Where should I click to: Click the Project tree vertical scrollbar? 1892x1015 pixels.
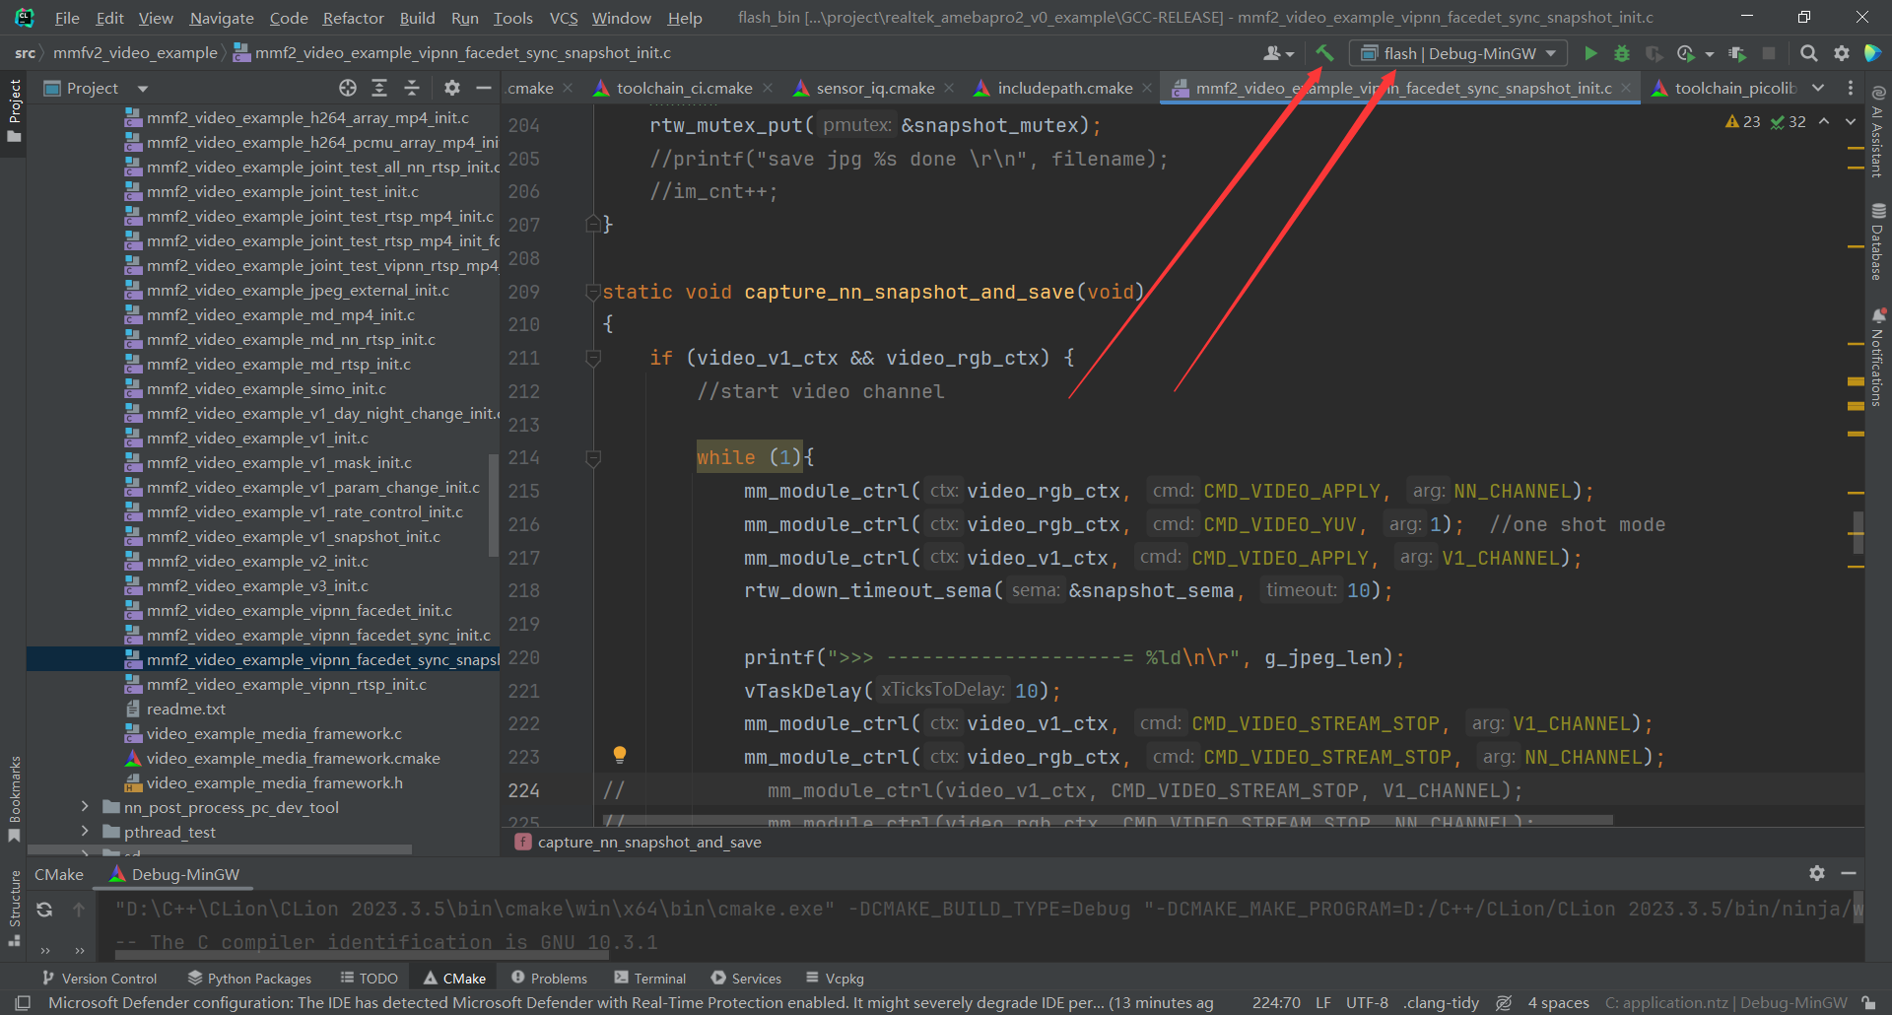pyautogui.click(x=494, y=504)
